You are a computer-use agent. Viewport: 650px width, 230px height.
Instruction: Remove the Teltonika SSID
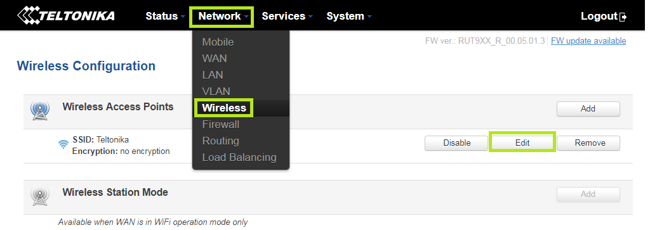click(x=588, y=143)
